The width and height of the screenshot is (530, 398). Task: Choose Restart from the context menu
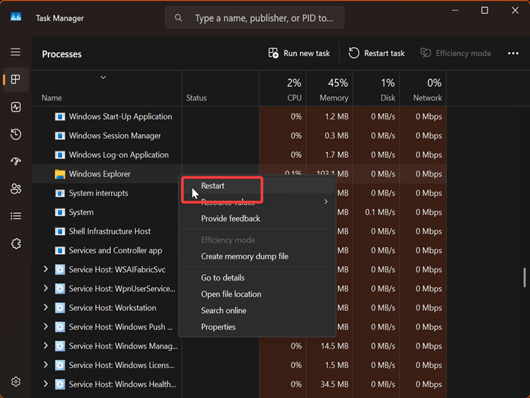click(x=213, y=186)
